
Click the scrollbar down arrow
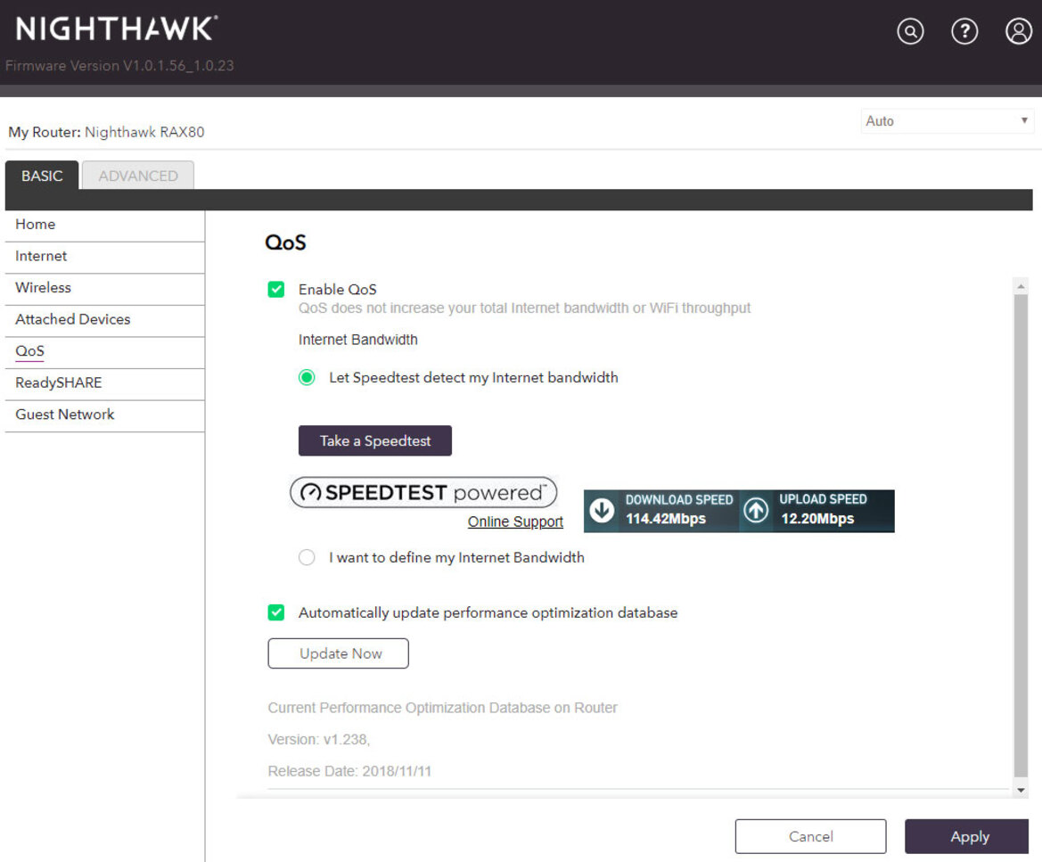(1021, 790)
